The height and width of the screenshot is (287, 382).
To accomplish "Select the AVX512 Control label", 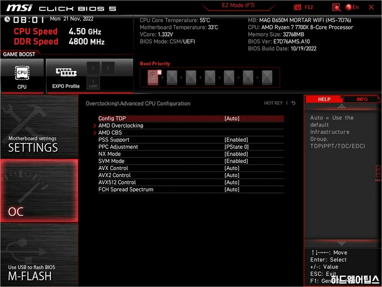I will 117,182.
